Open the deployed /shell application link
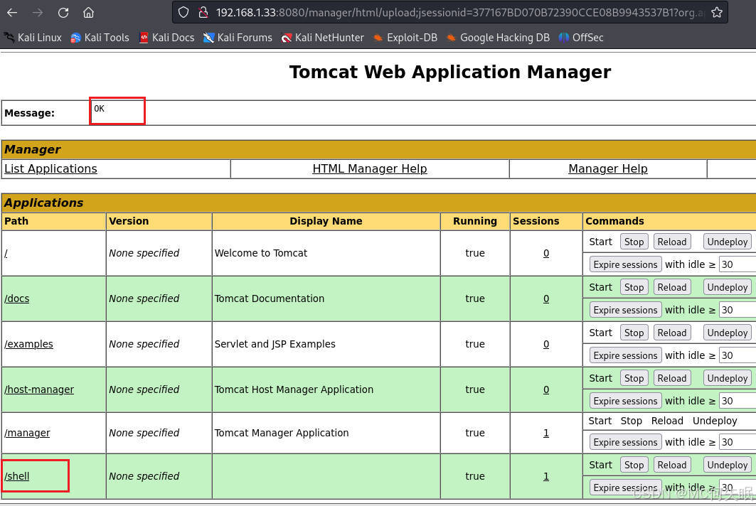This screenshot has height=506, width=756. [17, 476]
